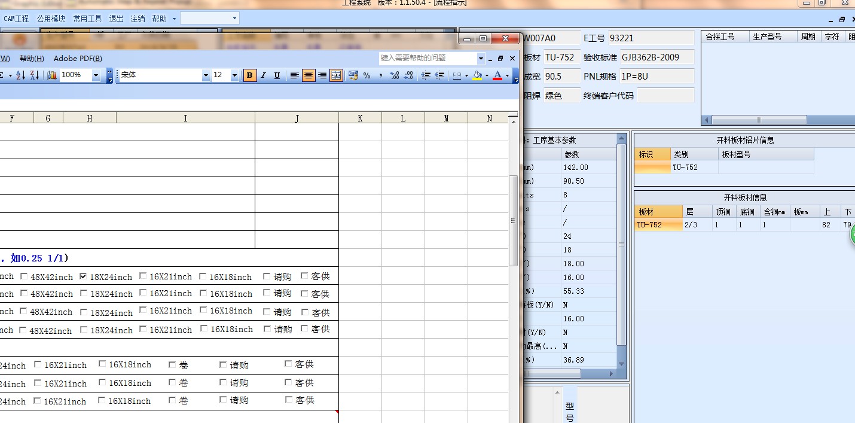
Task: Center-align the cell text
Action: pos(309,75)
